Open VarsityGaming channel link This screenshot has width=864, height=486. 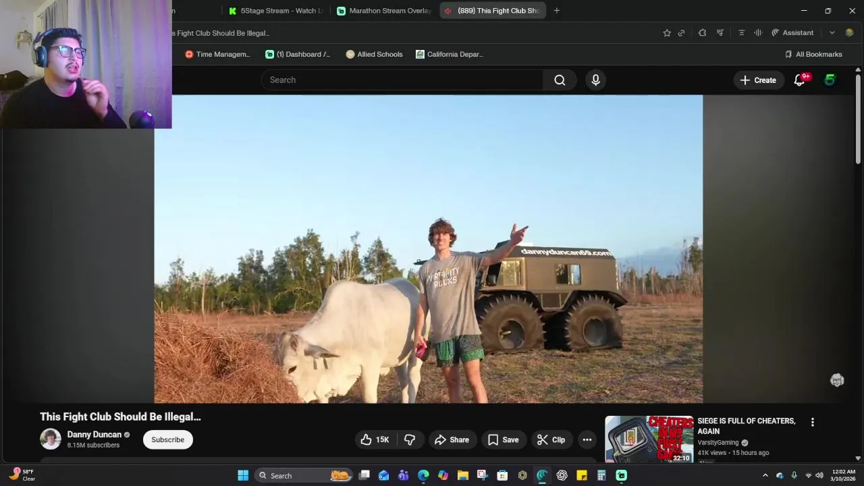[718, 443]
